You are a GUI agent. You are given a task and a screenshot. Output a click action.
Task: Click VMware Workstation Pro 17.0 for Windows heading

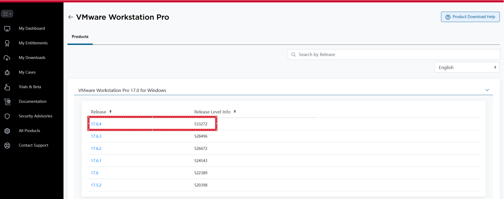tap(122, 90)
